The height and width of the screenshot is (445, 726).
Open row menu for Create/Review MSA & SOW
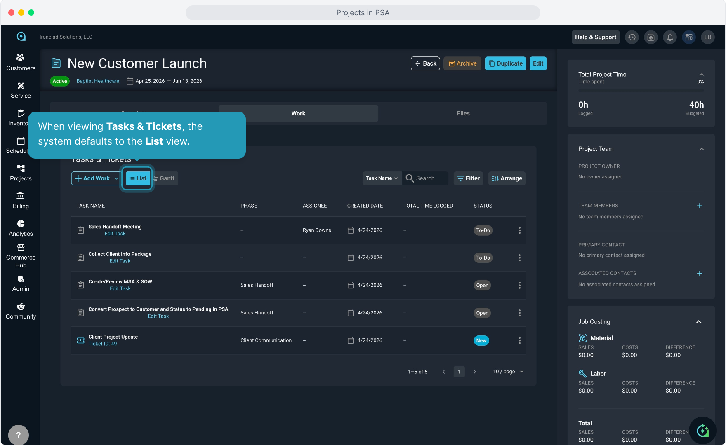[519, 285]
